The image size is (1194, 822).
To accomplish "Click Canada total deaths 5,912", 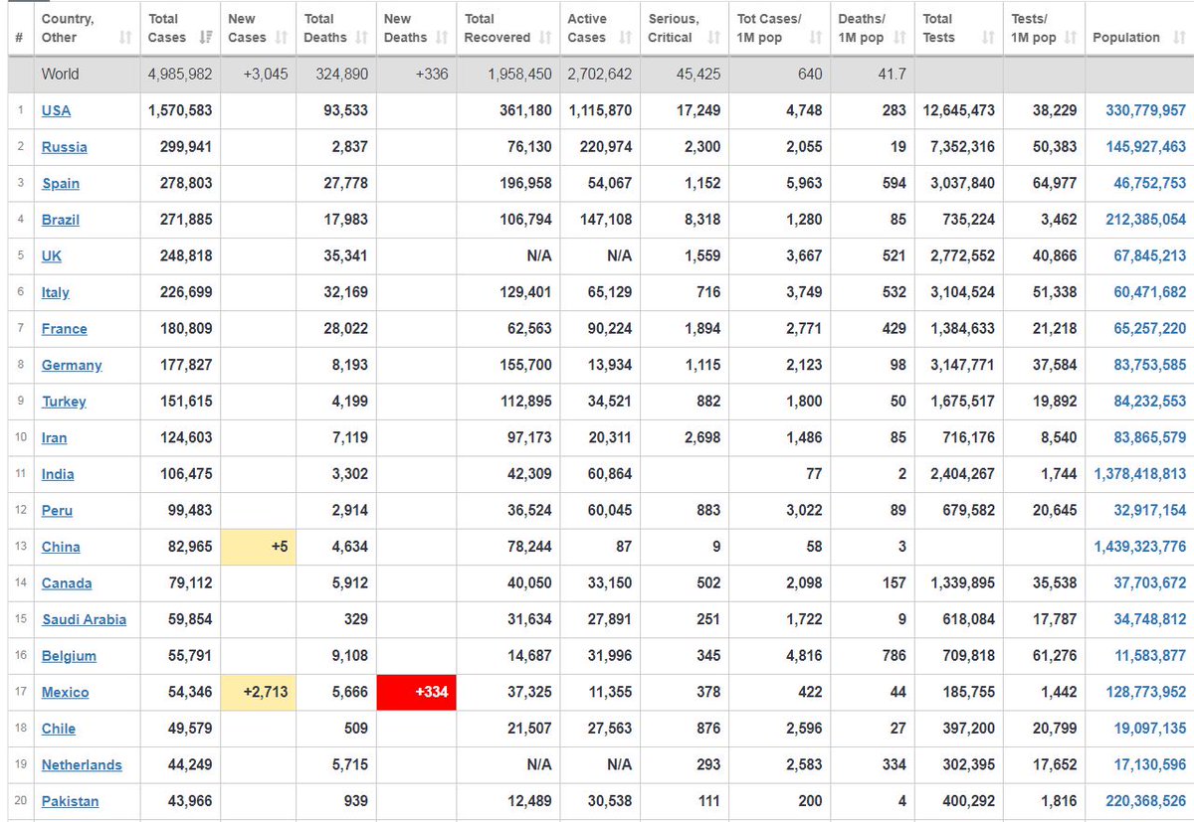I will pos(349,583).
